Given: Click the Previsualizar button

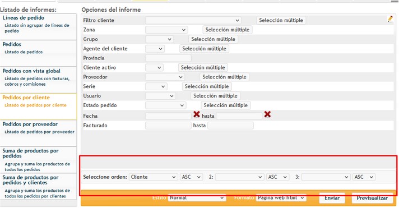Looking at the screenshot, I should click(x=372, y=198).
